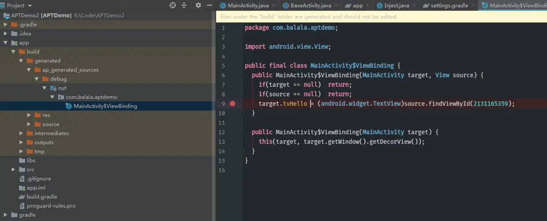The image size is (547, 221).
Task: Open Project panel settings gear
Action: coord(198,5)
